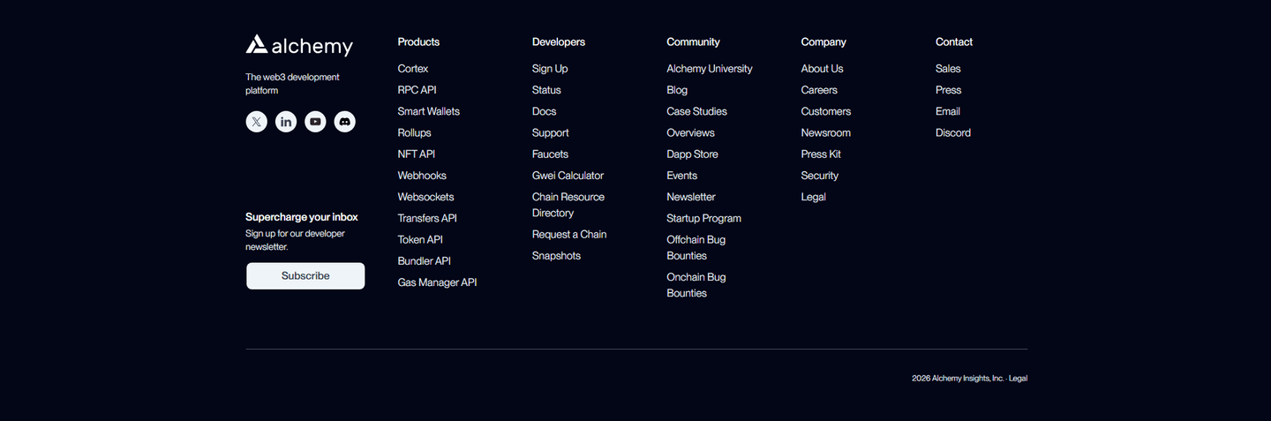1271x421 pixels.
Task: Visit the Newsroom
Action: click(826, 132)
